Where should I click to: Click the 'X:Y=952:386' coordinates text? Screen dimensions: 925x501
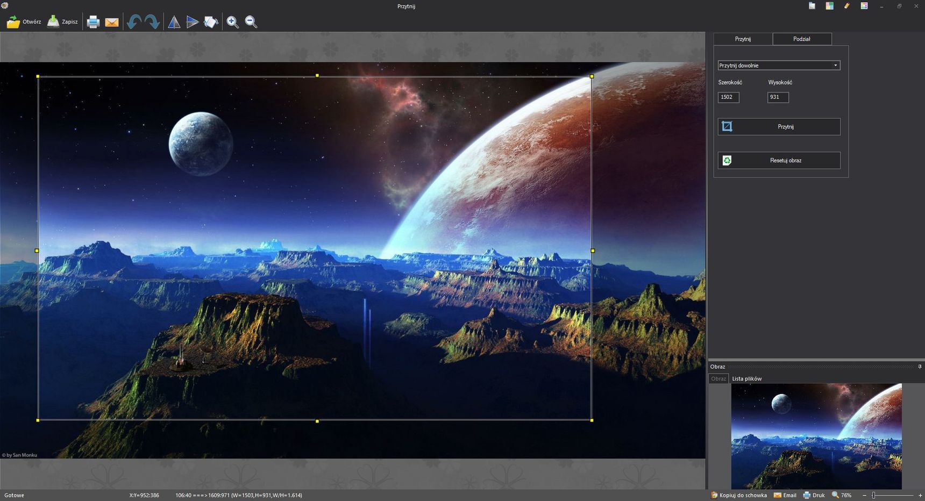(x=144, y=495)
